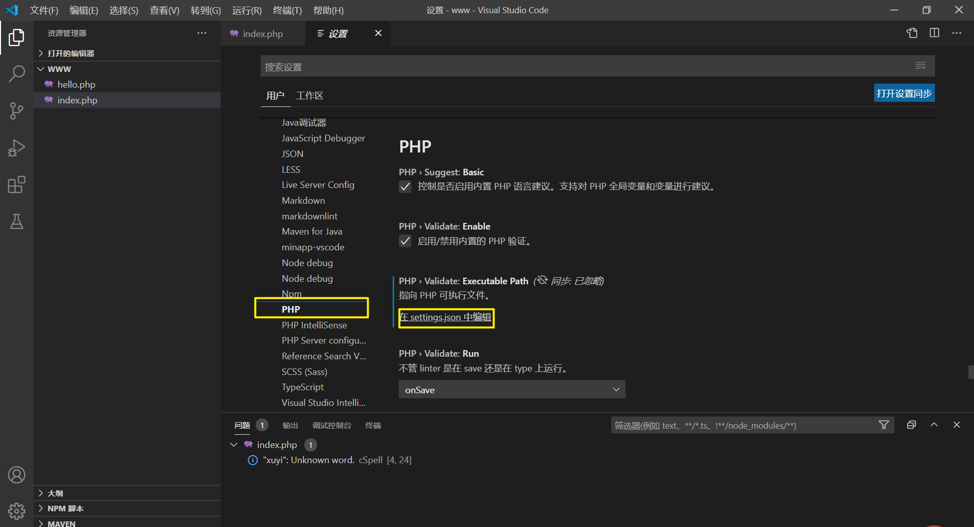Image resolution: width=974 pixels, height=527 pixels.
Task: Click the sync-ignored icon next to Executable Path
Action: [x=542, y=280]
